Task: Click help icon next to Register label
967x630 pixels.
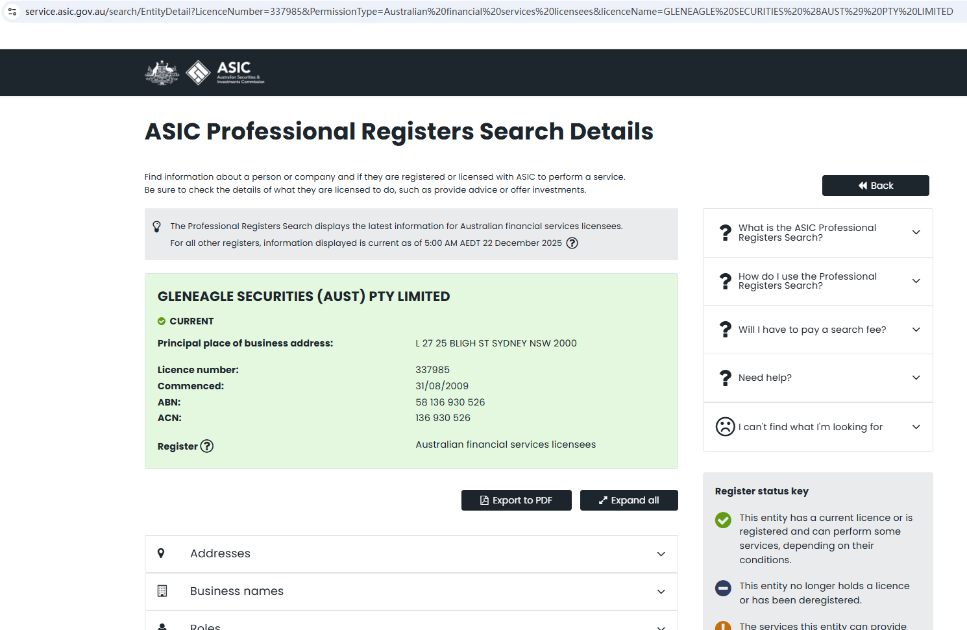Action: pyautogui.click(x=206, y=446)
